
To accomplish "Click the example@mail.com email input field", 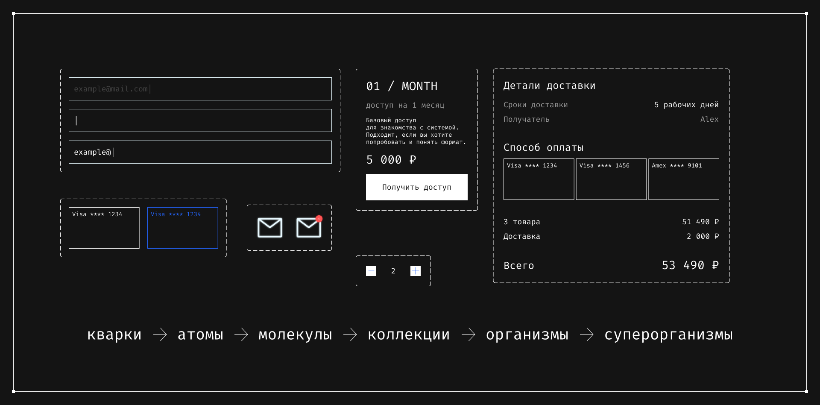I will (x=200, y=88).
